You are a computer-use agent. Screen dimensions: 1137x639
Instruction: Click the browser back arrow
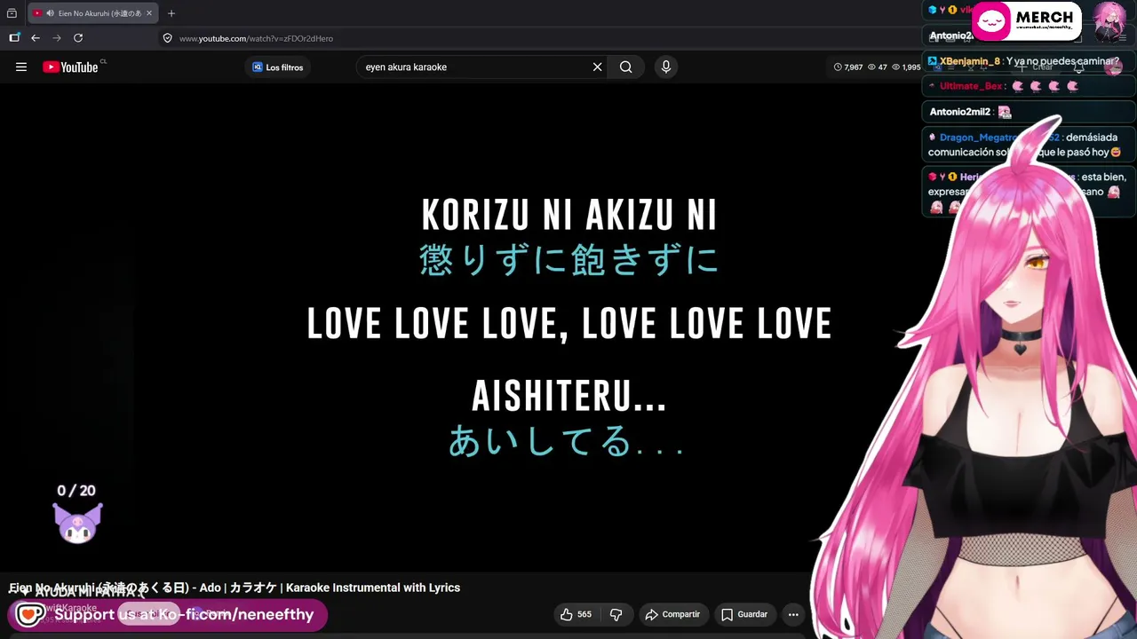click(x=36, y=38)
